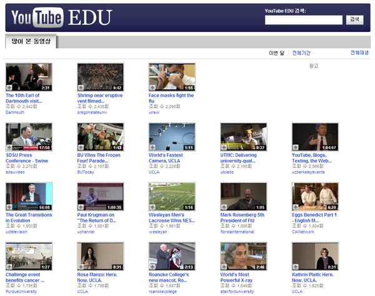Screen dimensions: 375x296
Task: Visit the wesleyan channel link
Action: (158, 232)
